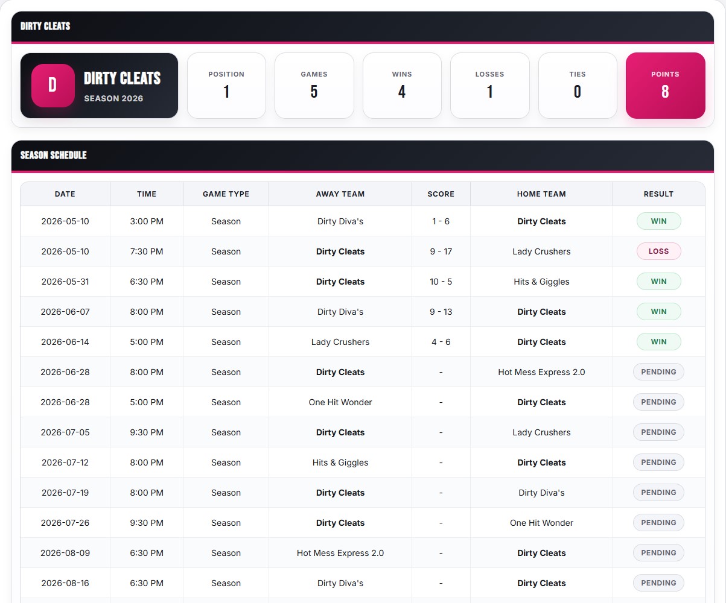Click PENDING badge for Hot Mess Express 2.0 away game
Viewport: 726px width, 603px height.
(x=658, y=553)
